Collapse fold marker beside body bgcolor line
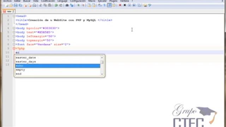 (14, 28)
